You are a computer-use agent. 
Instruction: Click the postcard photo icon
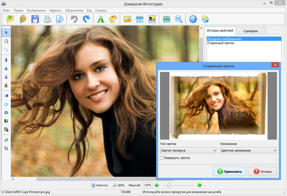[152, 19]
